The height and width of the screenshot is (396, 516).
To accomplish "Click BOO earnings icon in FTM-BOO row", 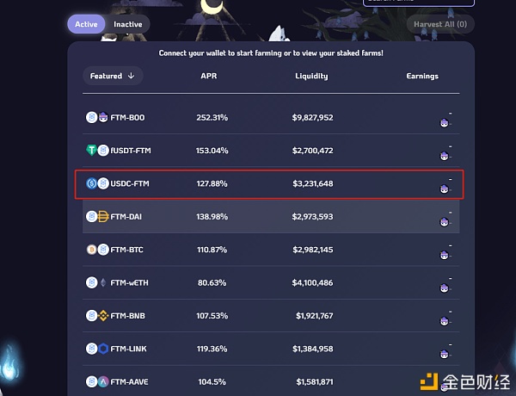I will 445,123.
